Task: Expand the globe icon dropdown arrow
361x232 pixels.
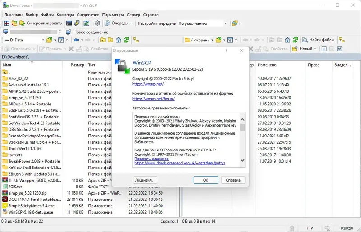Action: click(241, 23)
